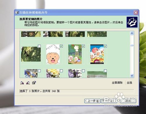Click the rotate counterclockwise icon
The image size is (146, 114).
28,83
